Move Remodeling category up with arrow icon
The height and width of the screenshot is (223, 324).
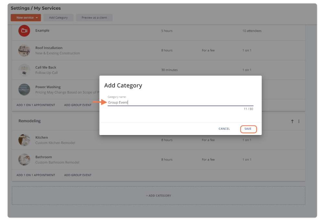tap(292, 121)
